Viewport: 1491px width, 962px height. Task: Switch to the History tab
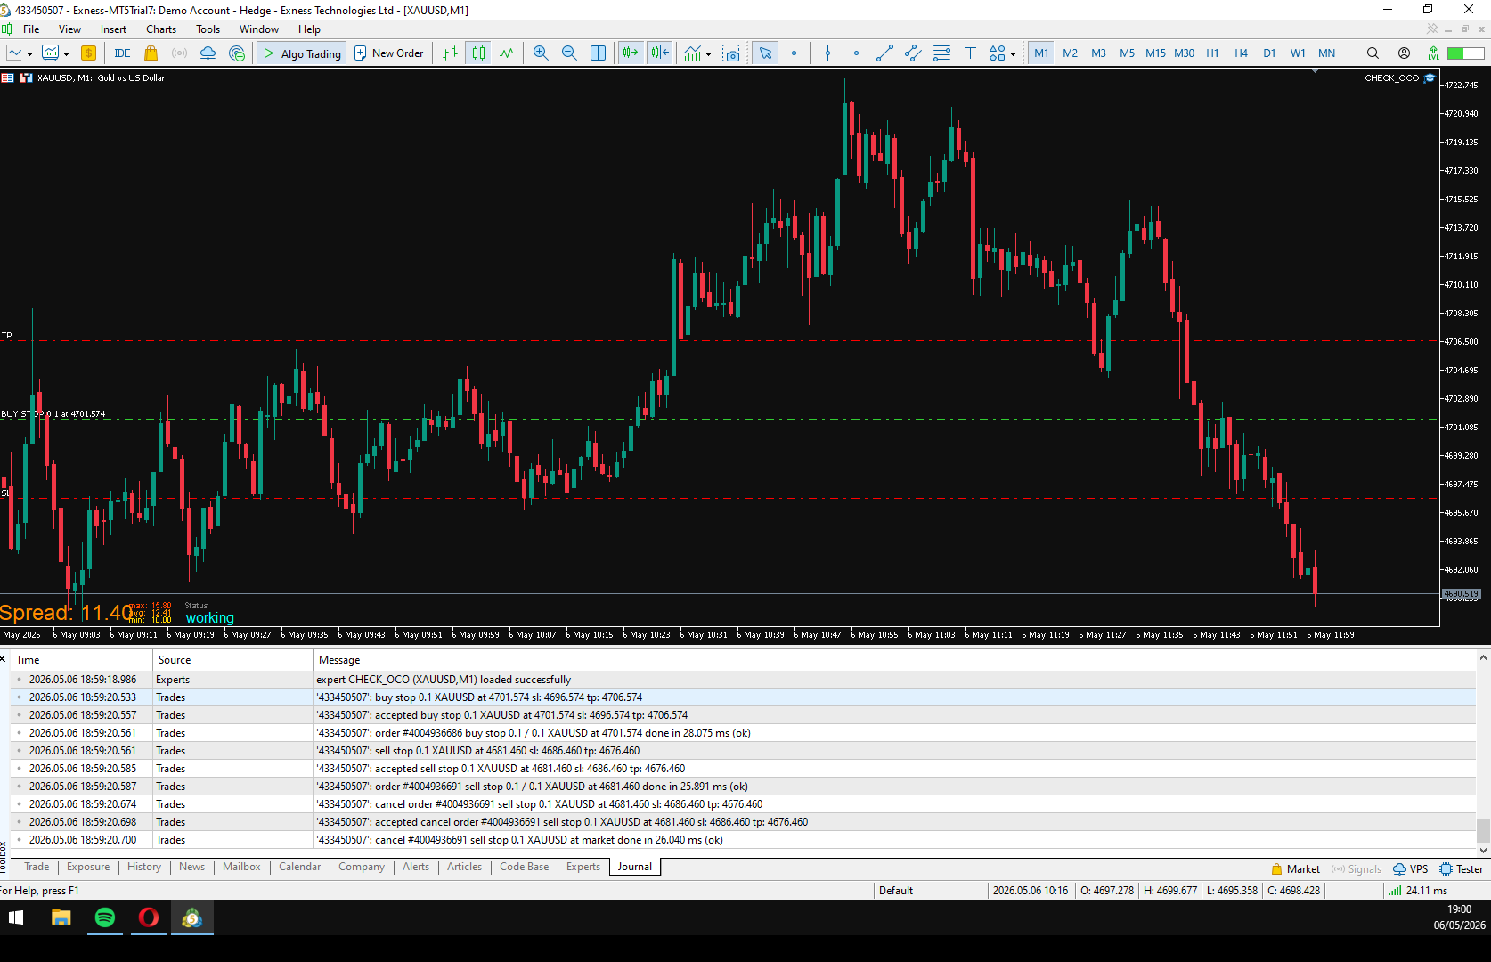144,867
